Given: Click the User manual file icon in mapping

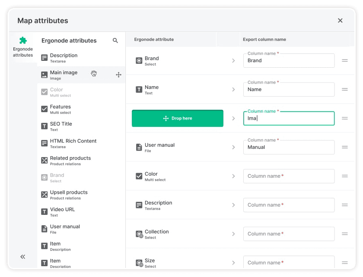Looking at the screenshot, I should [139, 147].
